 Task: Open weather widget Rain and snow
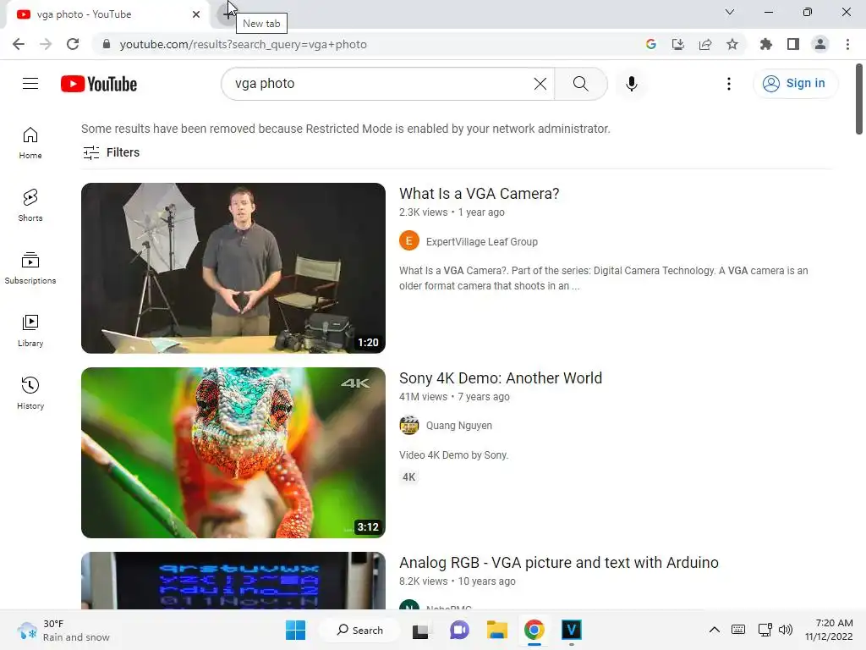[x=63, y=630]
